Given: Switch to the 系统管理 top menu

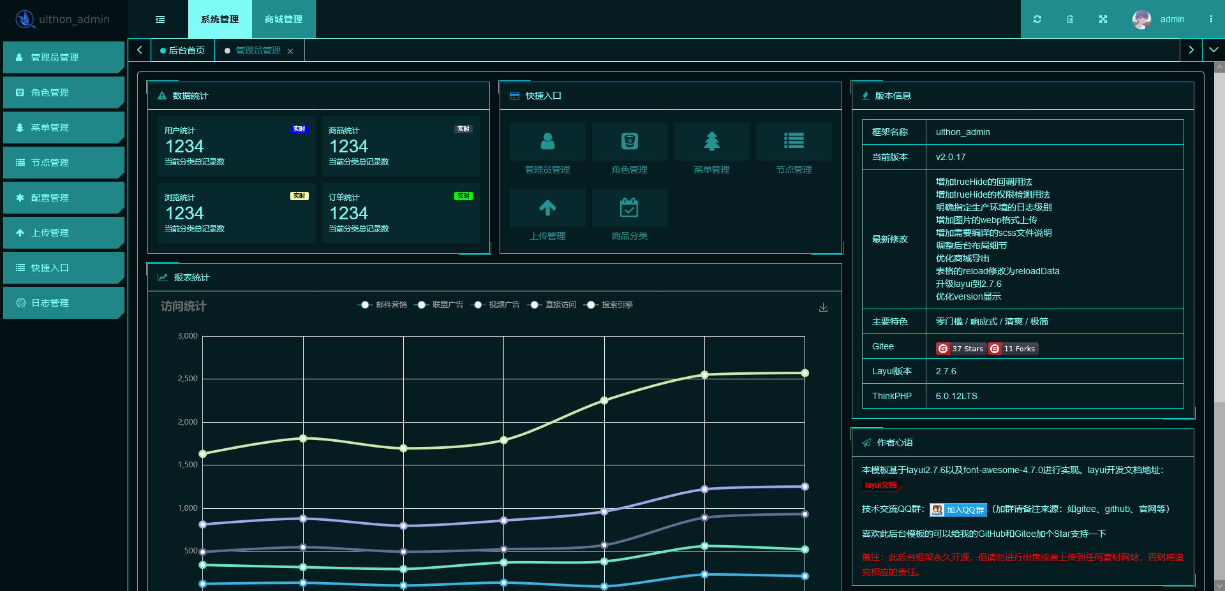Looking at the screenshot, I should pos(220,19).
